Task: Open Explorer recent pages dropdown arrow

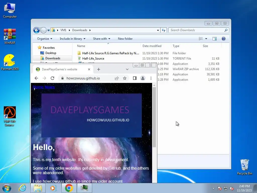Action: pyautogui.click(x=48, y=30)
